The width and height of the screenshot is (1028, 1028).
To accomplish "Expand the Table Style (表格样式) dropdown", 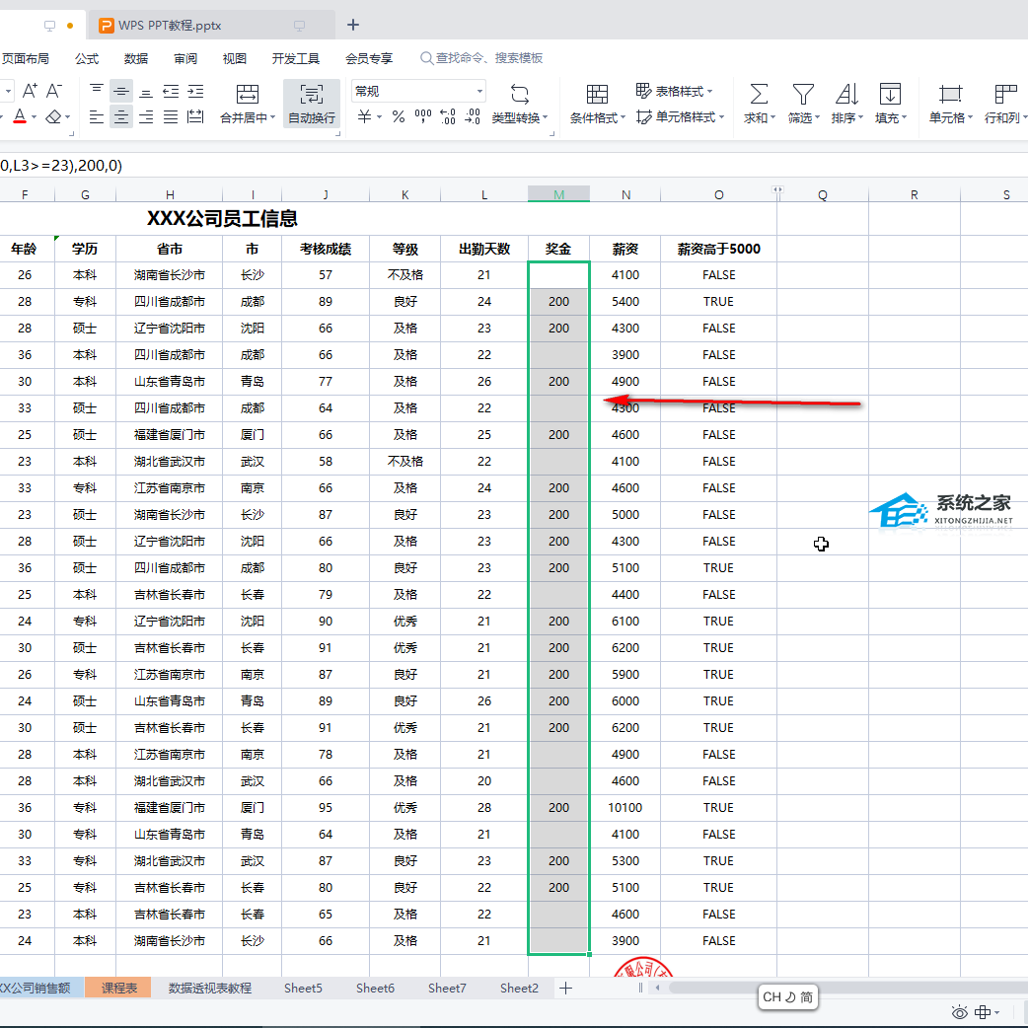I will (709, 92).
